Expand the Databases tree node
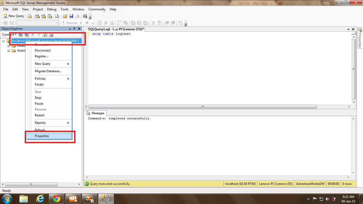 pyautogui.click(x=9, y=46)
